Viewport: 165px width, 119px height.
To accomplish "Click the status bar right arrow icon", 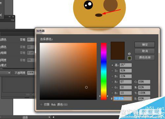I will (x=49, y=117).
